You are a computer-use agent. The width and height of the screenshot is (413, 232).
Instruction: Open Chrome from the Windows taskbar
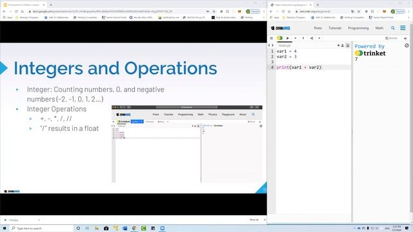134,228
